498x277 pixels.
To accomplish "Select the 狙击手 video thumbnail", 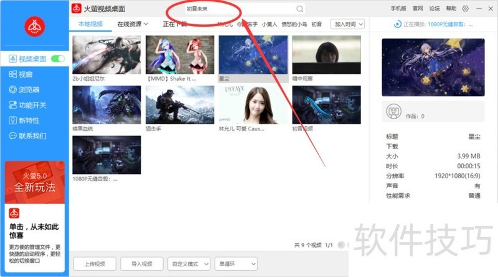I will (180, 105).
